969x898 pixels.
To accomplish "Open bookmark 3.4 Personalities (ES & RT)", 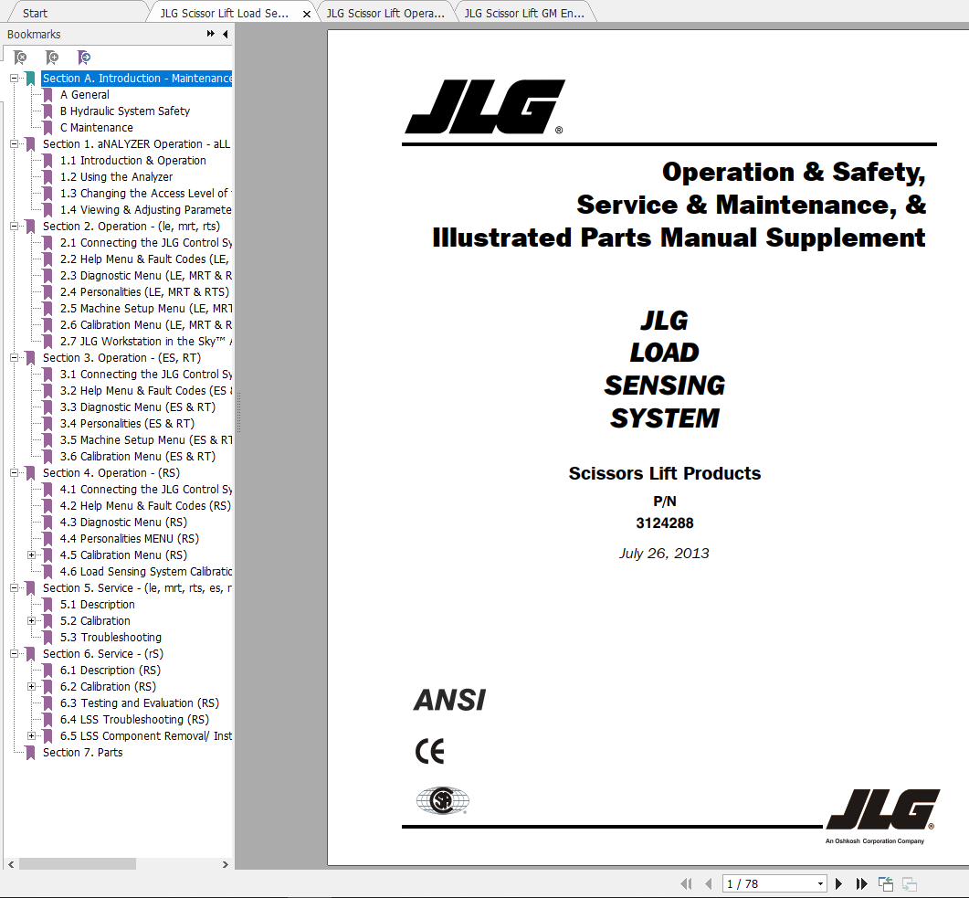I will (127, 423).
